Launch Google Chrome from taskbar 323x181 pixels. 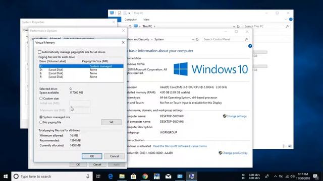(x=145, y=176)
